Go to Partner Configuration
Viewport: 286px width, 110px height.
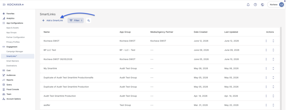click(x=16, y=37)
